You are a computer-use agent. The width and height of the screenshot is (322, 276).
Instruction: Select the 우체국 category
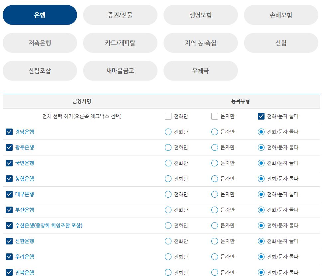(x=201, y=70)
